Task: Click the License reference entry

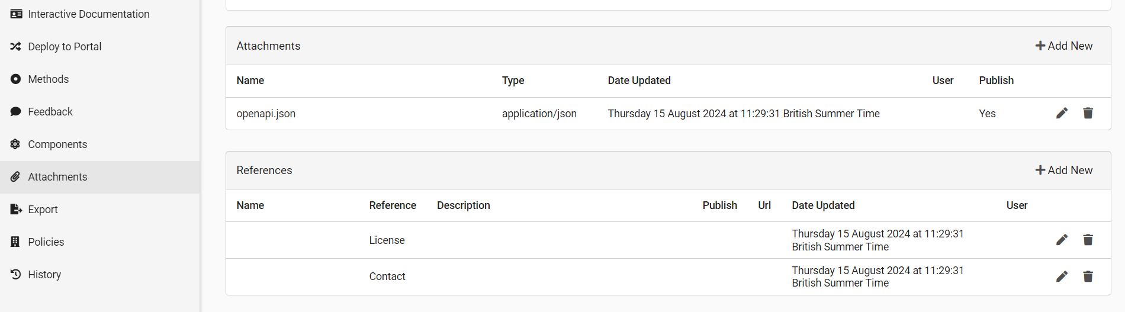Action: point(387,240)
